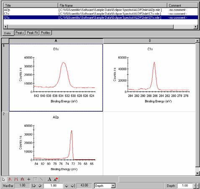Jump to first level in NavBar
This screenshot has height=189, width=200.
(x=34, y=186)
